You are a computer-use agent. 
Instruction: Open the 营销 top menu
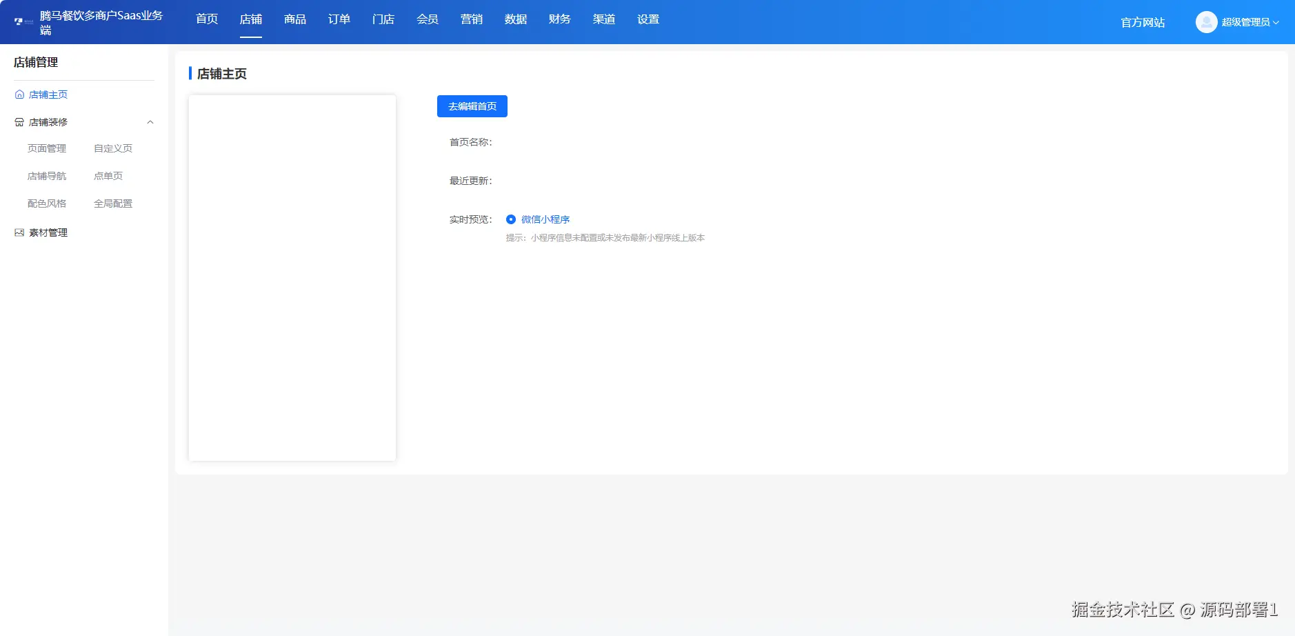[472, 19]
